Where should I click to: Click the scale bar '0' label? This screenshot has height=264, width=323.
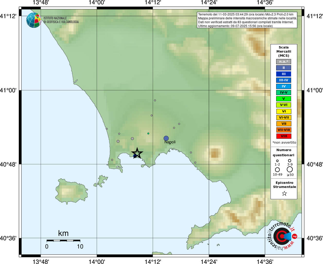(x=47, y=246)
